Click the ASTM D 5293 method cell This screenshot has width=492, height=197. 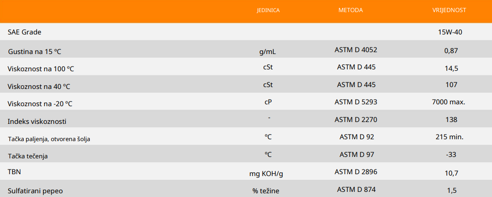pyautogui.click(x=356, y=102)
